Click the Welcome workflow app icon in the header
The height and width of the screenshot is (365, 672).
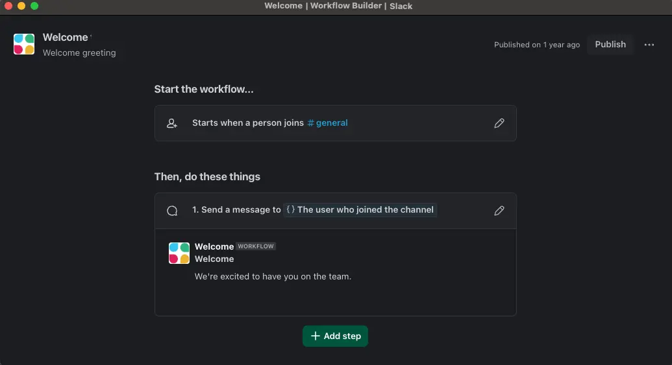pyautogui.click(x=24, y=44)
